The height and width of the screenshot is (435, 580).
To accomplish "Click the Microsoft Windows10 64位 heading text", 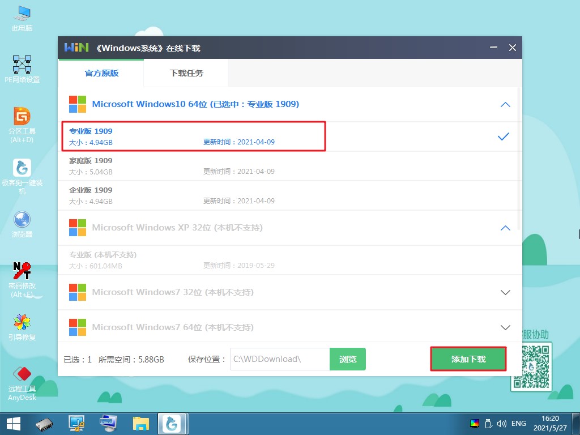I will coord(195,104).
